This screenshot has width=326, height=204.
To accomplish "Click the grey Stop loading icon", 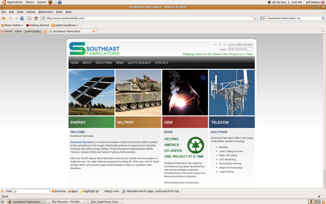I will (x=29, y=18).
